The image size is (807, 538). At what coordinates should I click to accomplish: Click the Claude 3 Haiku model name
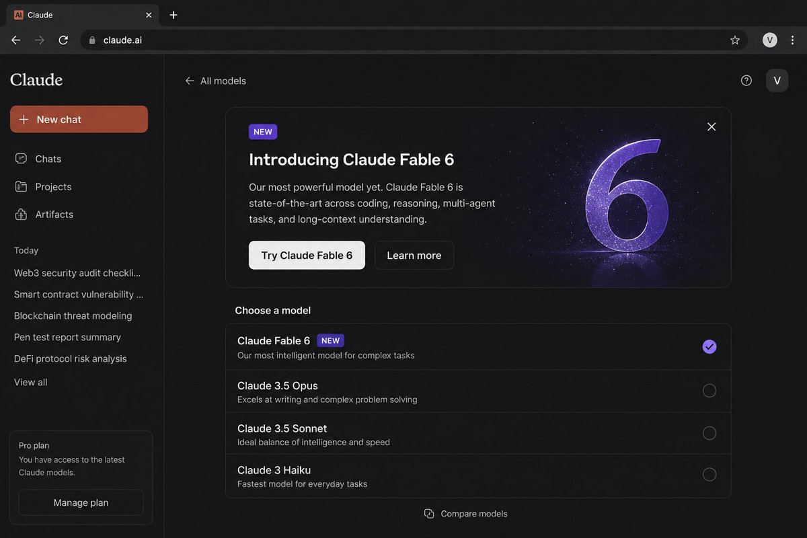274,470
